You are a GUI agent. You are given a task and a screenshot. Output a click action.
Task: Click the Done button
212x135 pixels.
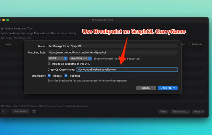(x=168, y=88)
